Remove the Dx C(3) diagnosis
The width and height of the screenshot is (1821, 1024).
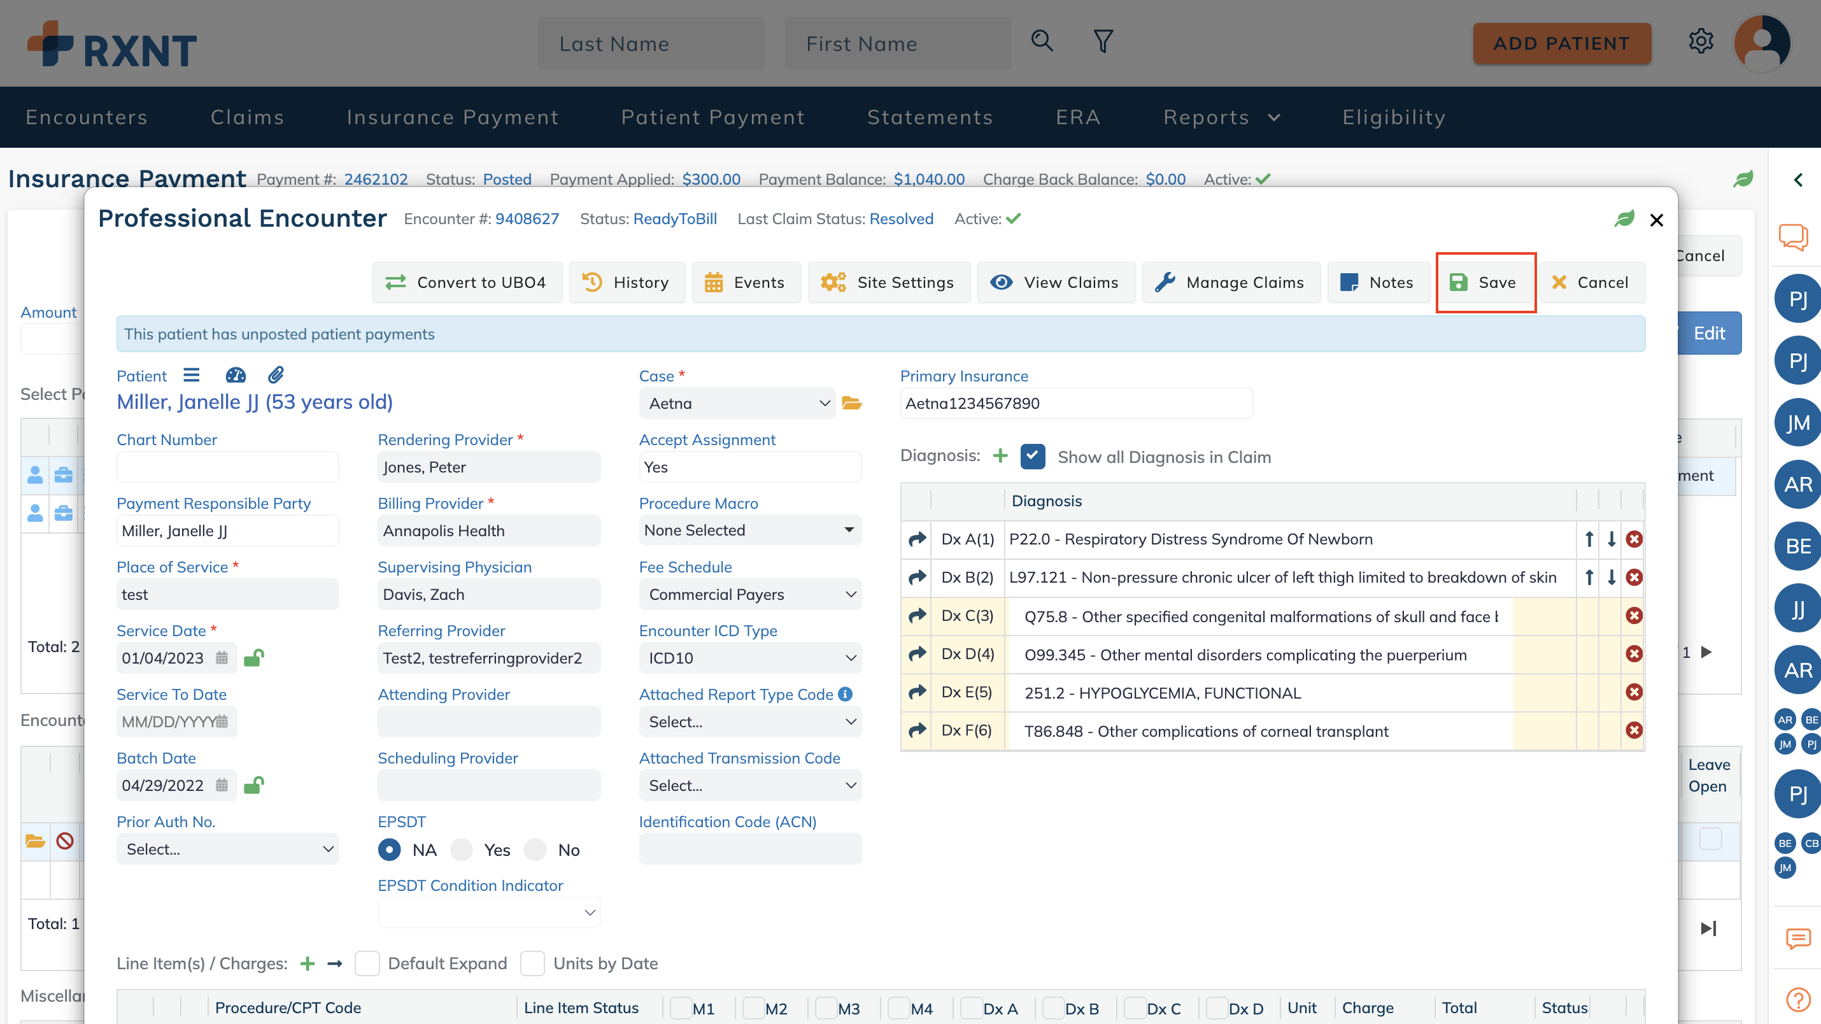(x=1634, y=615)
